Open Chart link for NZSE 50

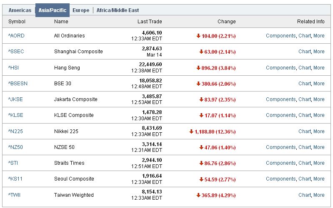click(x=305, y=147)
